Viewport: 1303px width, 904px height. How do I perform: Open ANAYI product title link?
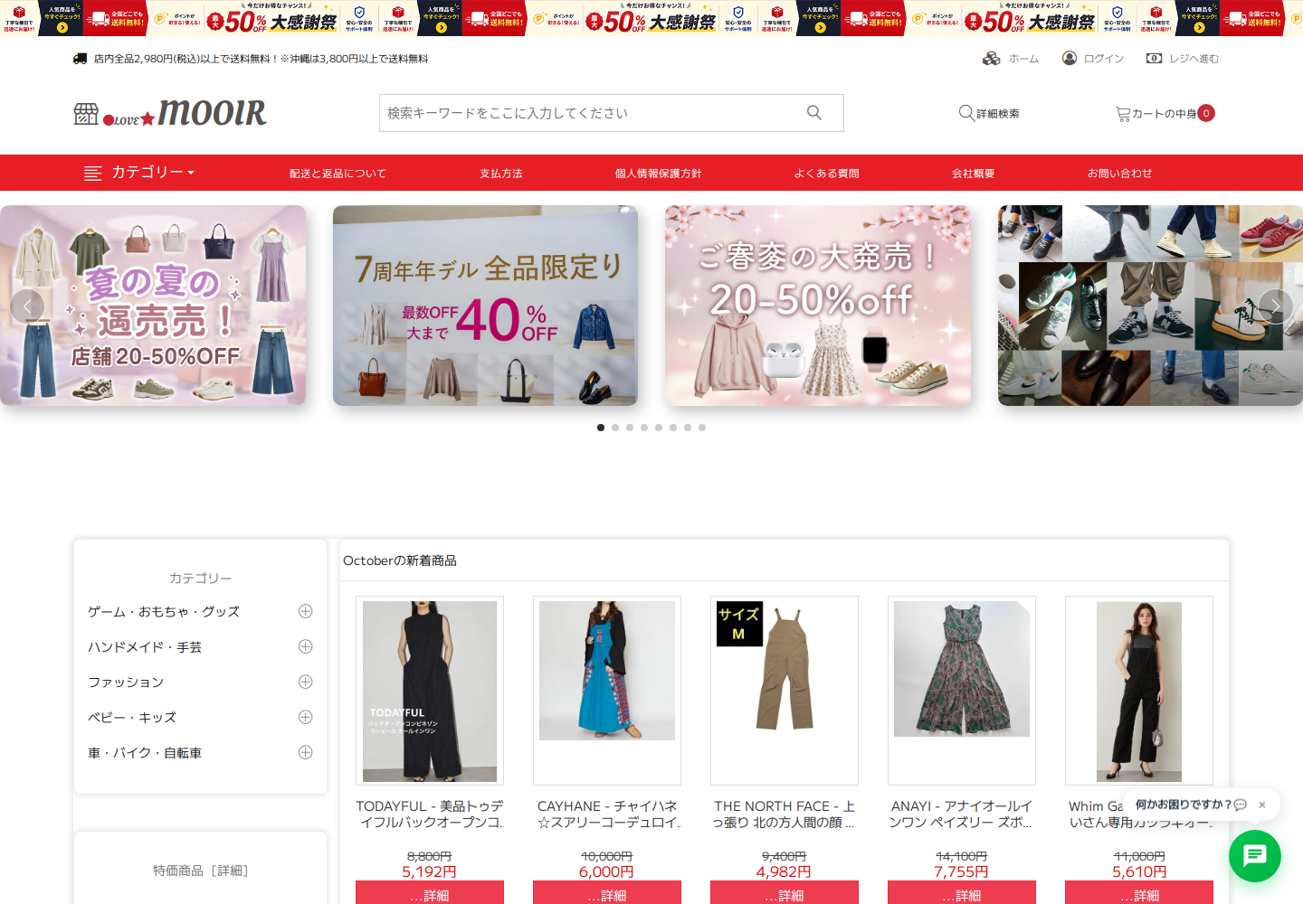click(962, 815)
